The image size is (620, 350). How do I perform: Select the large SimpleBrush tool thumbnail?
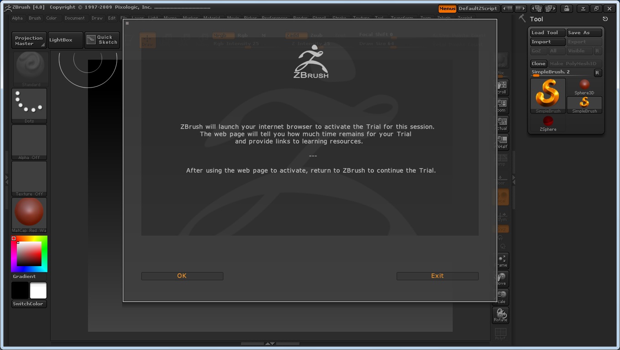548,96
